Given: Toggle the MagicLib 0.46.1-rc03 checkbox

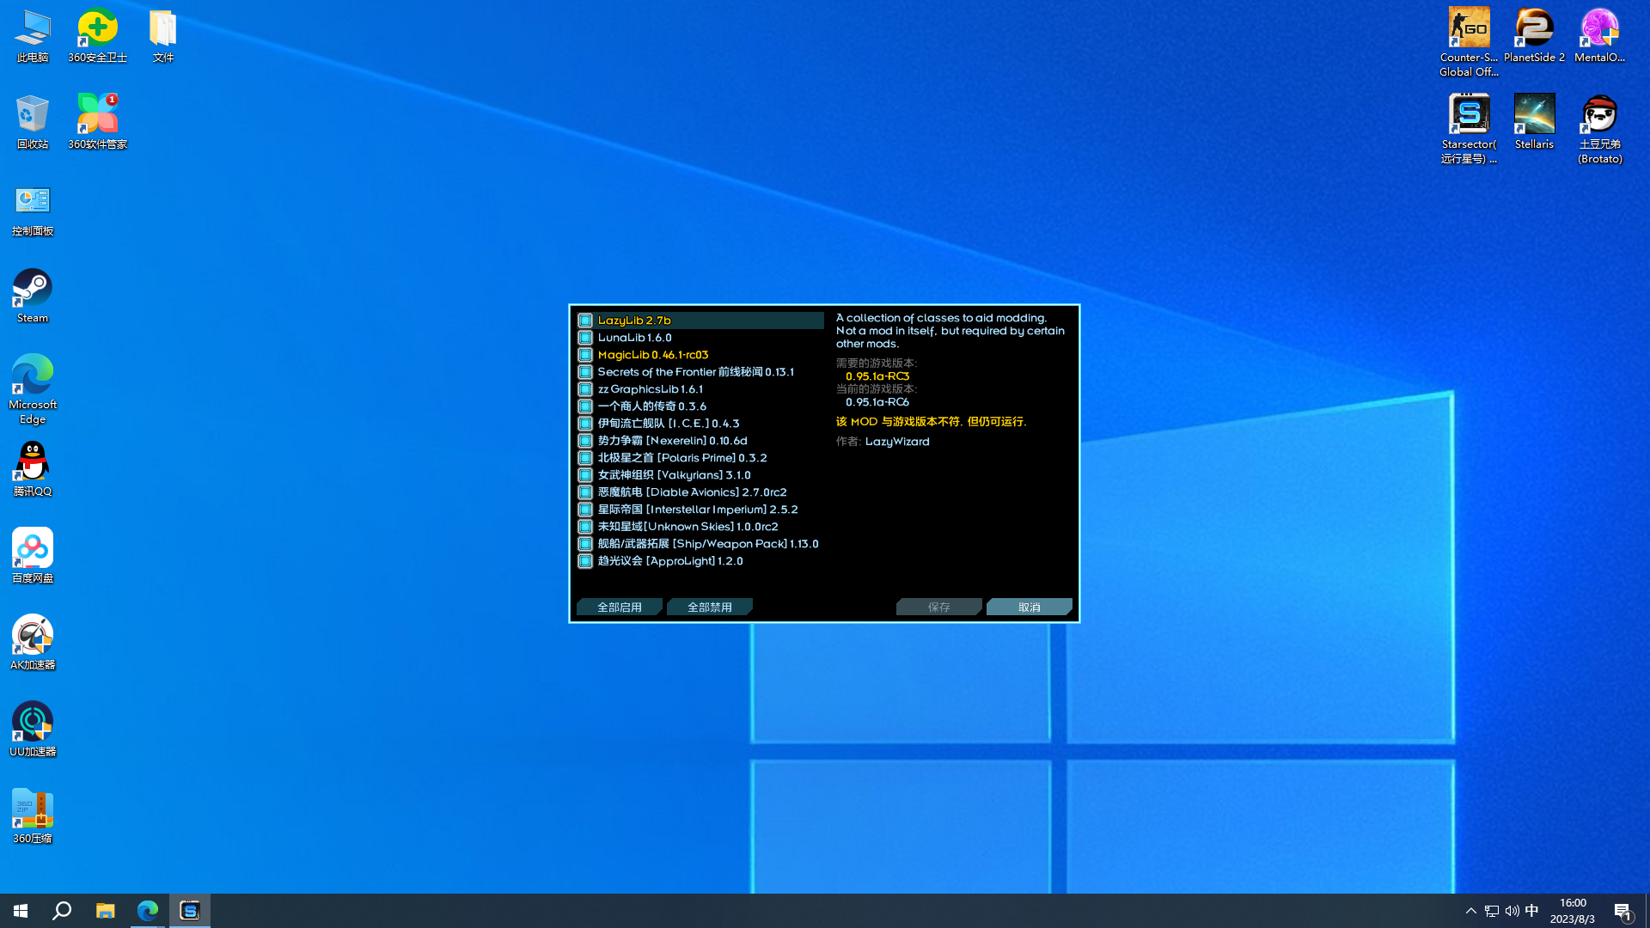Looking at the screenshot, I should [585, 355].
